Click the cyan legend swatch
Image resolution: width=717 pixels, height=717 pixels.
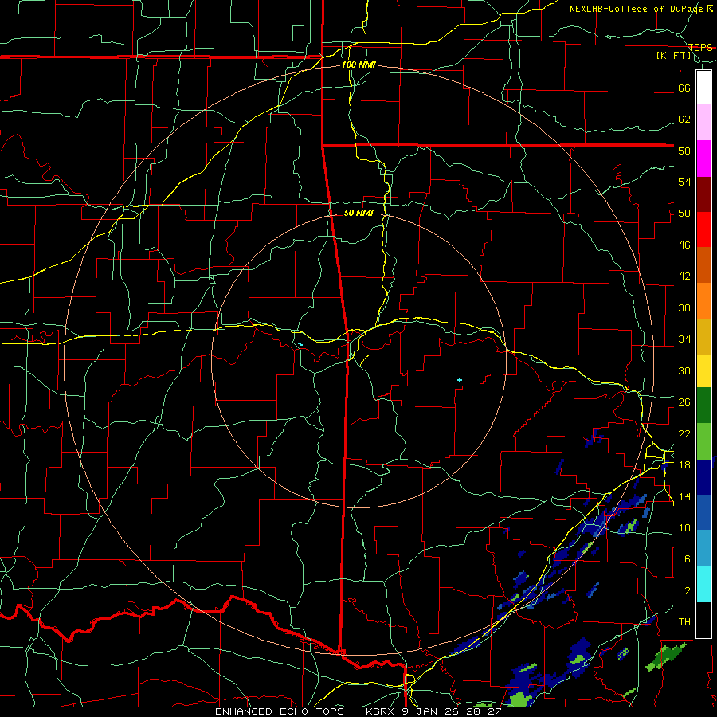tap(703, 584)
